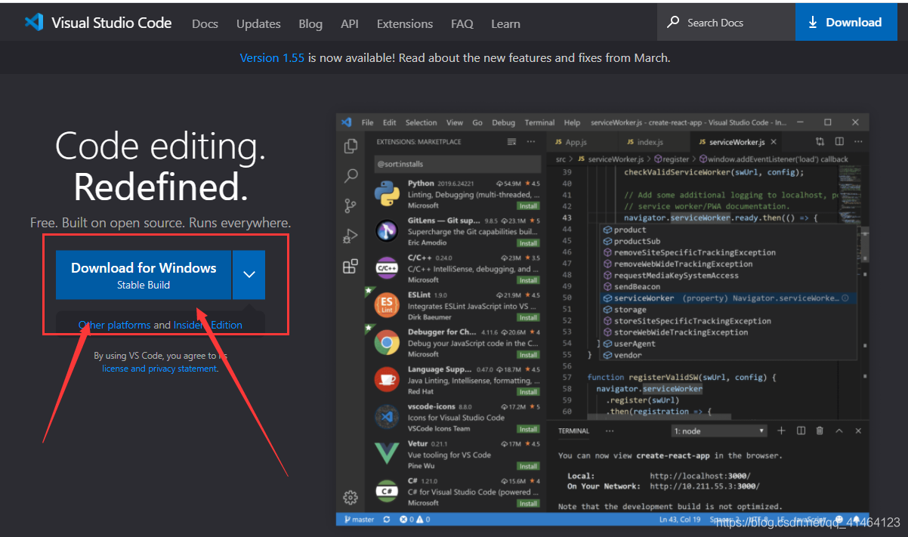
Task: Click the Vetur extension icon
Action: 386,454
